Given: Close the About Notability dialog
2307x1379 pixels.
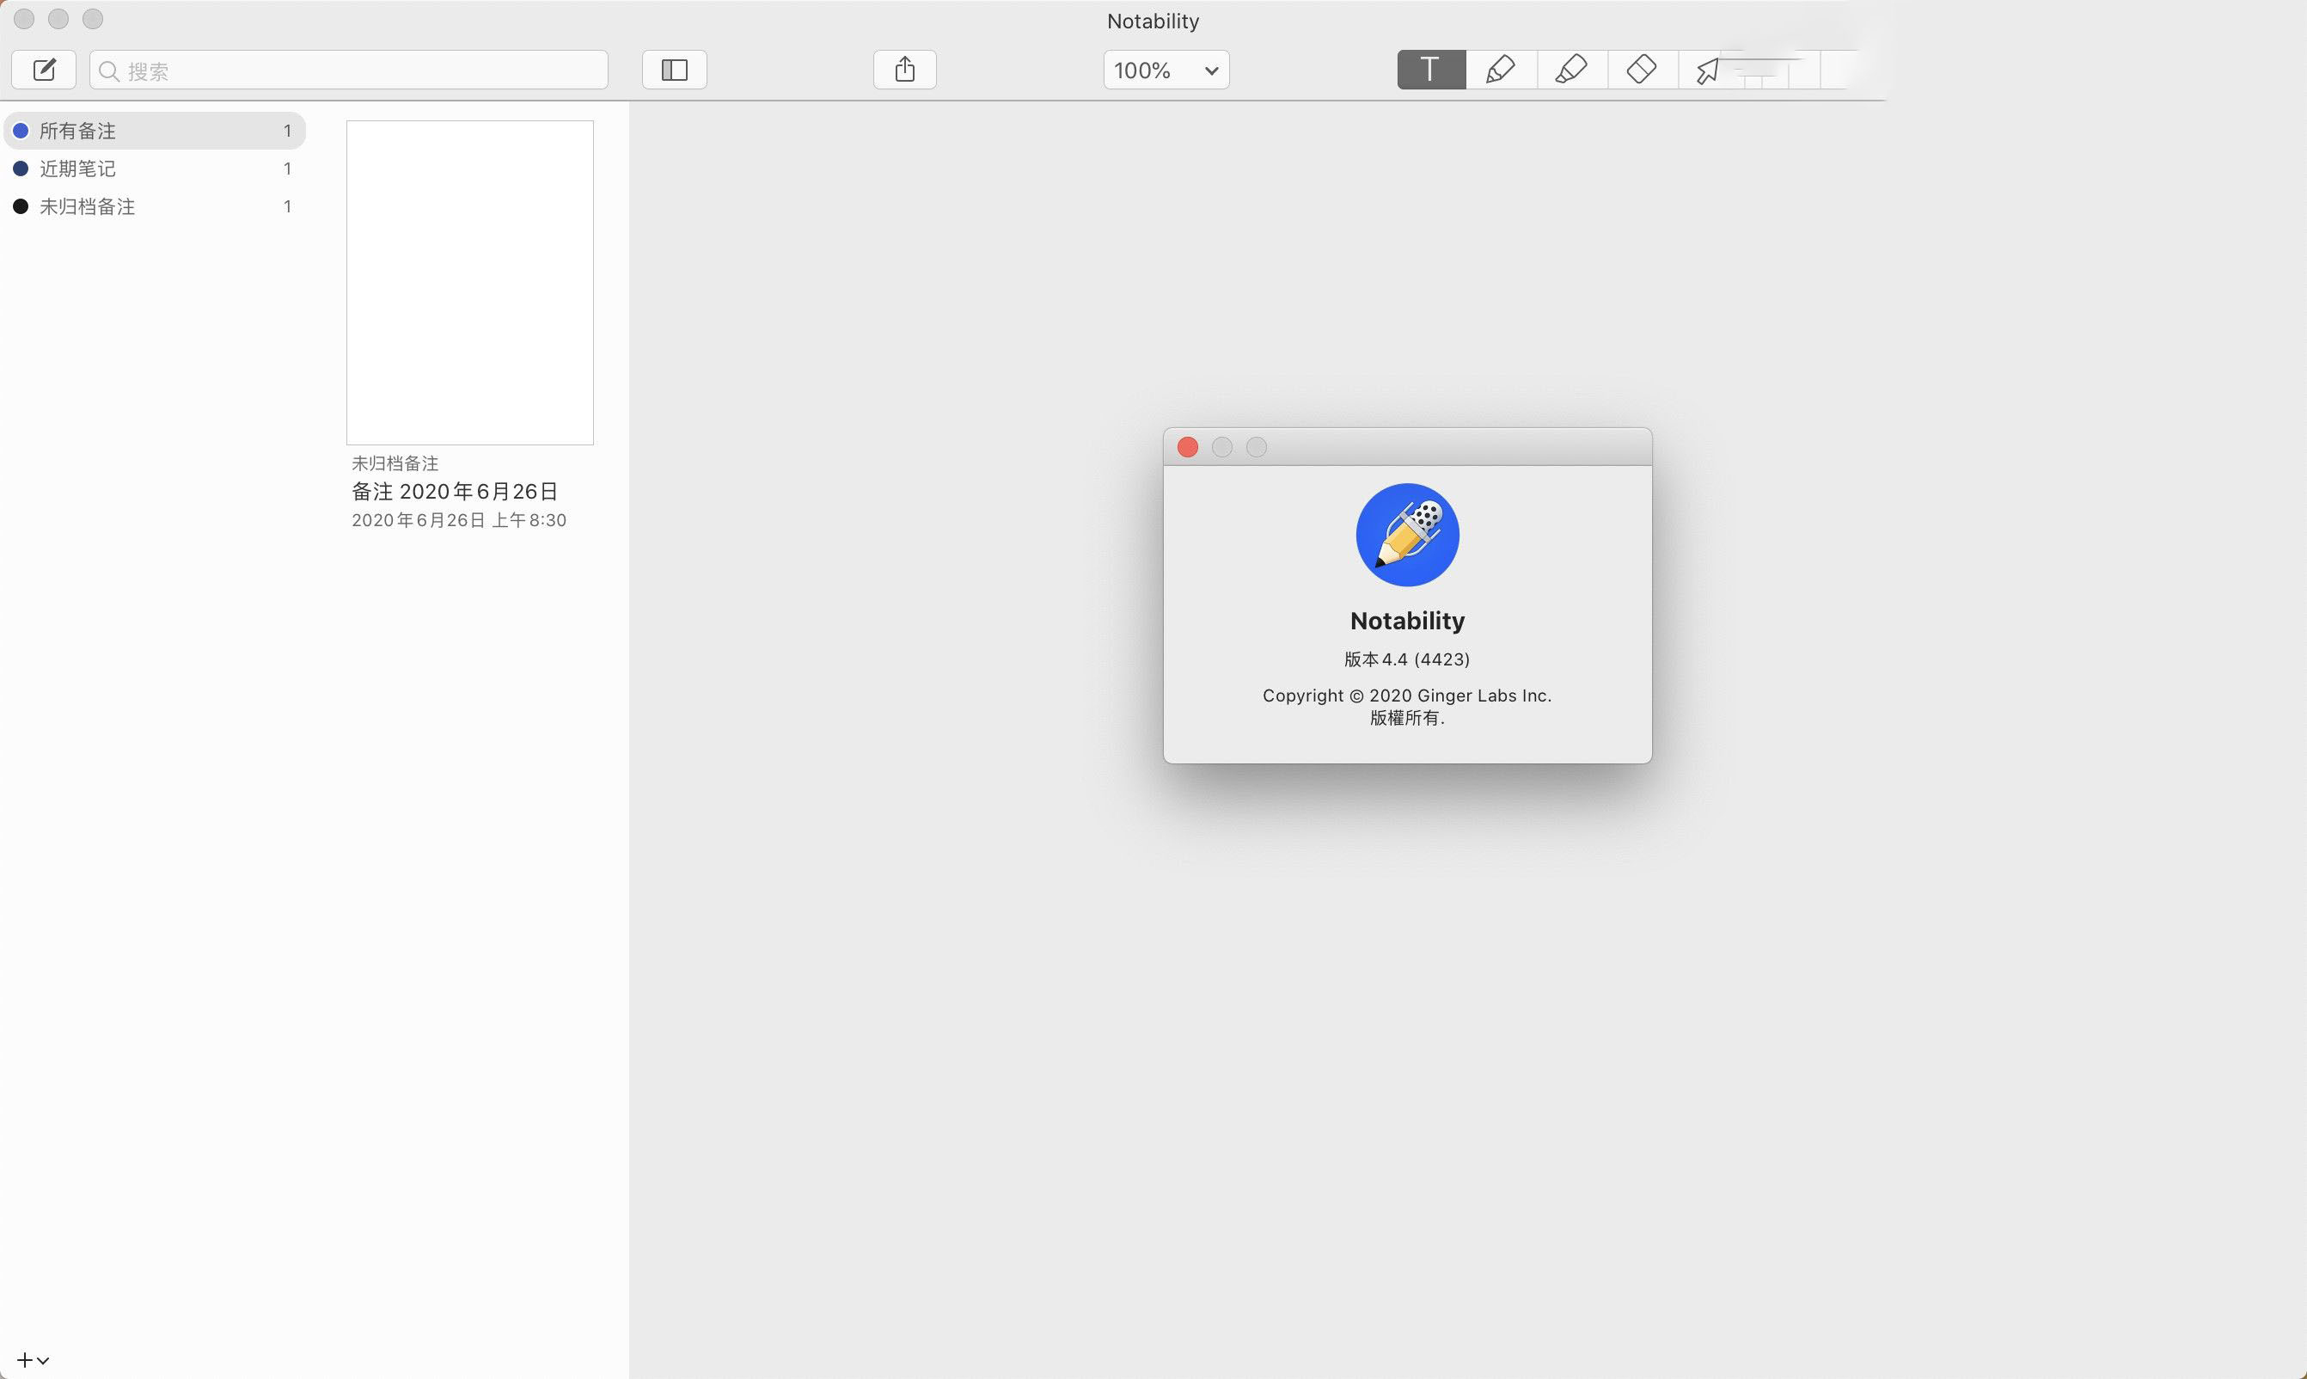Looking at the screenshot, I should click(x=1187, y=447).
